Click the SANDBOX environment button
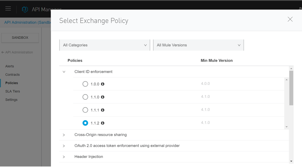Screen dimensions: 302x167 coord(20,38)
